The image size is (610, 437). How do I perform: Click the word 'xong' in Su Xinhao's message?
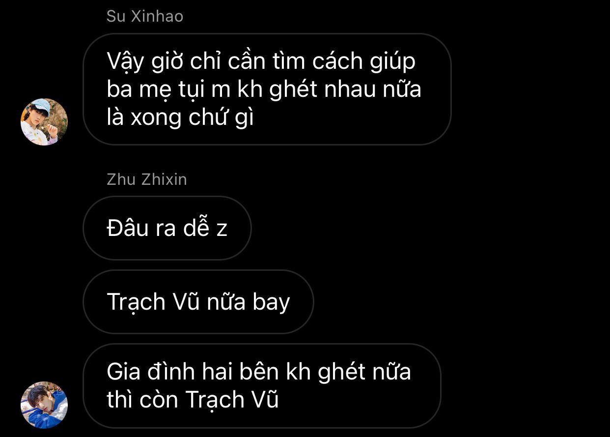coord(154,119)
